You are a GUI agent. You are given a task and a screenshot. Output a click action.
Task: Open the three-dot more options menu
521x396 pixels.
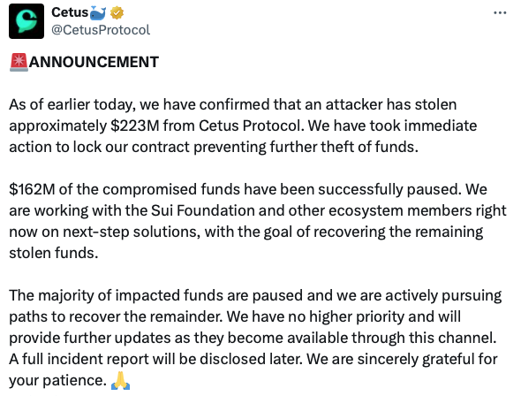point(500,13)
